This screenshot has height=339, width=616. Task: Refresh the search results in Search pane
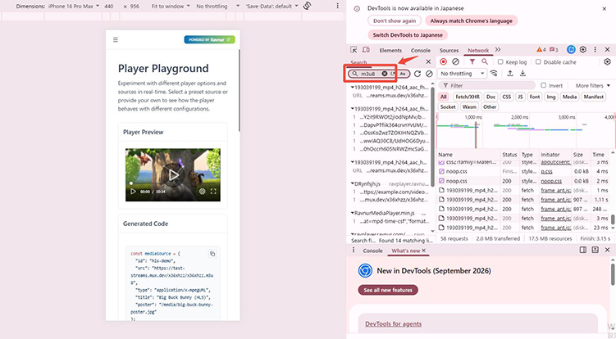[418, 74]
